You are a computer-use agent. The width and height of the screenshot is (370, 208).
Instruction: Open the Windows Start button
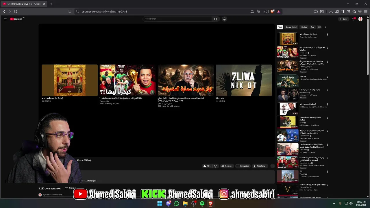pos(160,203)
